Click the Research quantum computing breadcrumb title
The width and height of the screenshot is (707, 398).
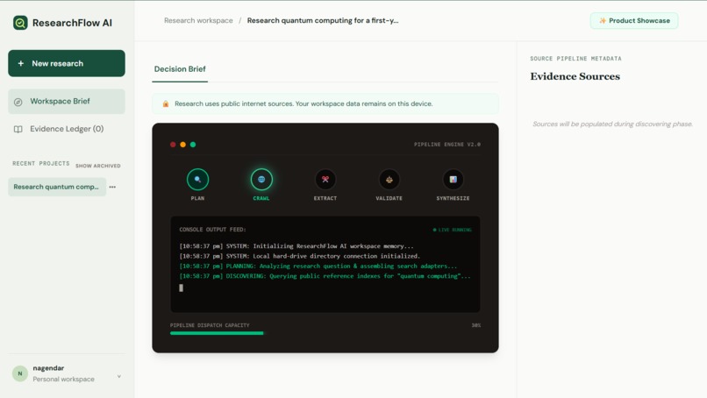pos(323,20)
